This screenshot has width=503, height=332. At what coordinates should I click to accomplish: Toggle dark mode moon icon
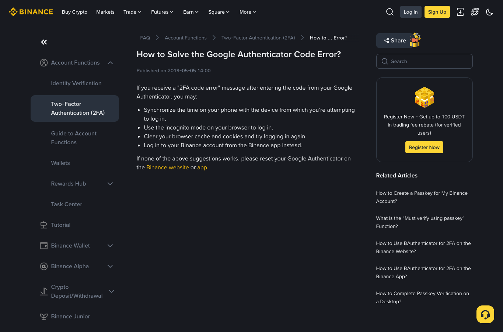click(490, 12)
